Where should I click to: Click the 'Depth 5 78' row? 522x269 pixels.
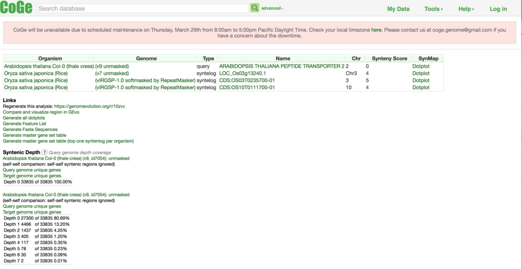coord(36,248)
